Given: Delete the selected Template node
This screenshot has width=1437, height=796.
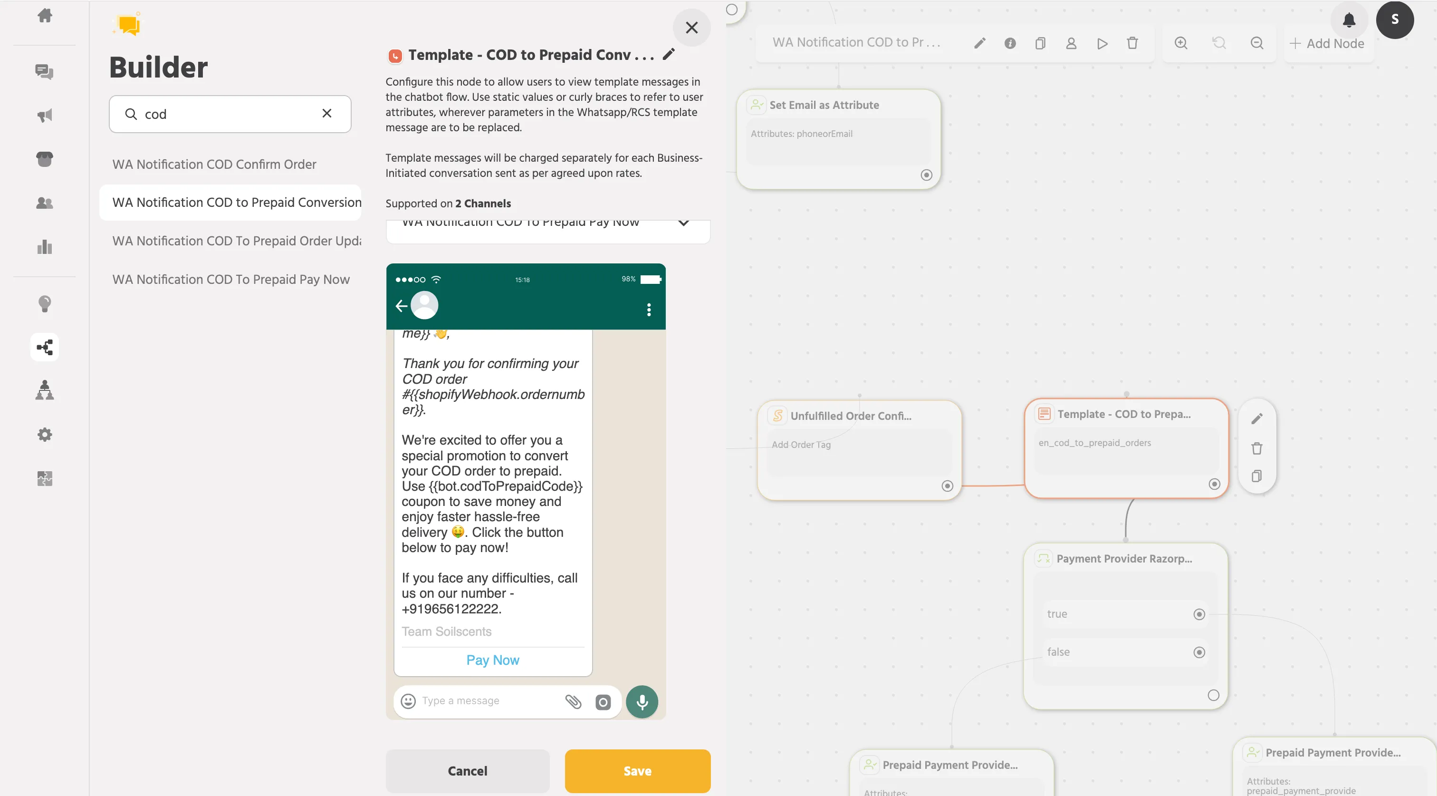Looking at the screenshot, I should (1256, 447).
